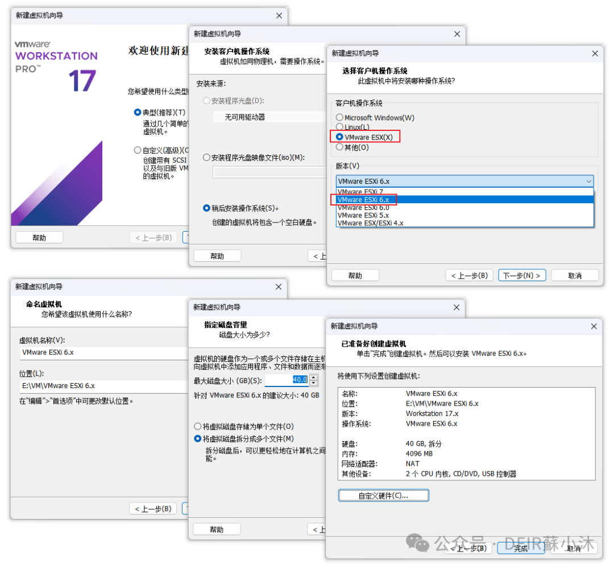Image resolution: width=614 pixels, height=568 pixels.
Task: Open the 版本(V) version dropdown
Action: click(x=465, y=181)
